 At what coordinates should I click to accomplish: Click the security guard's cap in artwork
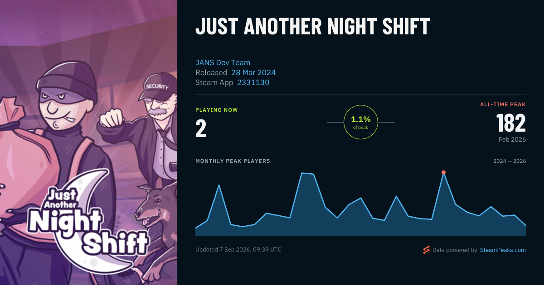click(153, 89)
